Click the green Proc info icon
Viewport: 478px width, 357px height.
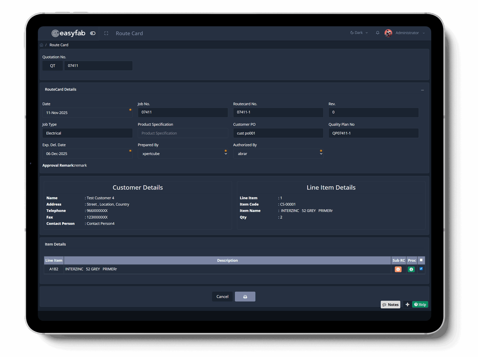pyautogui.click(x=411, y=269)
